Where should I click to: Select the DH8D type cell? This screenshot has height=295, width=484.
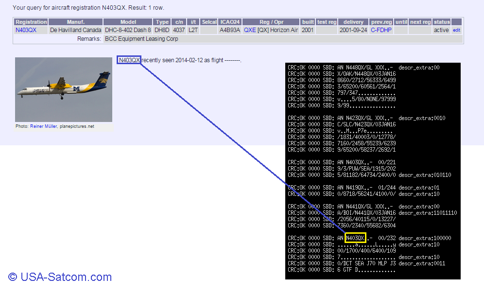162,30
